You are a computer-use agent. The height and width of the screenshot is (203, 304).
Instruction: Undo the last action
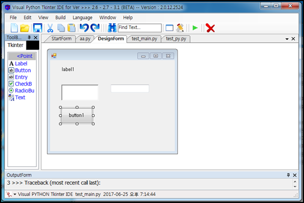tap(84, 27)
